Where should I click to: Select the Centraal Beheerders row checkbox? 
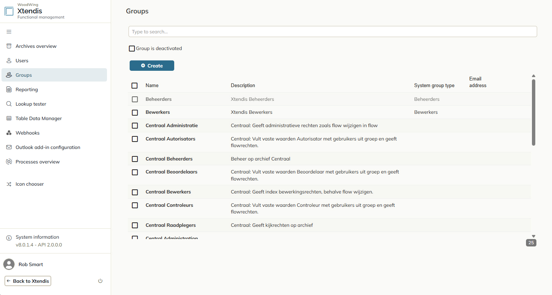[135, 159]
